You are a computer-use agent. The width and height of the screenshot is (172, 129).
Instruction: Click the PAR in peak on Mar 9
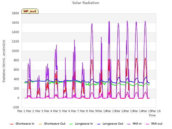click(92, 24)
